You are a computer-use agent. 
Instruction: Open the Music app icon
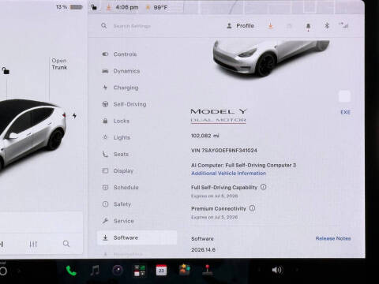(95, 270)
